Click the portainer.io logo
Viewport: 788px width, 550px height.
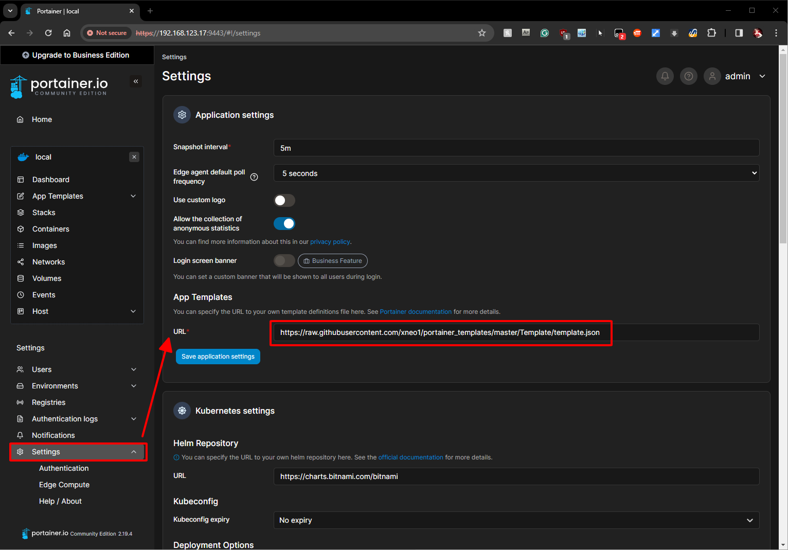point(59,86)
